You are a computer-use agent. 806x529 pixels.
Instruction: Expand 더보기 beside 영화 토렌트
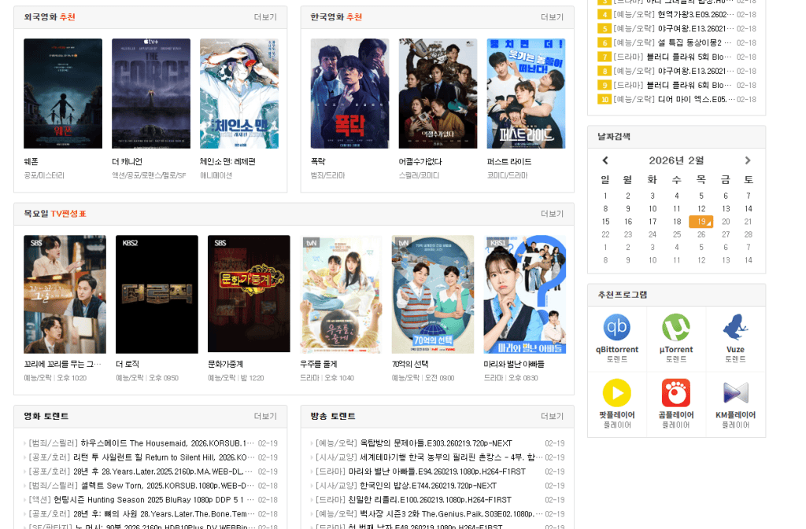coord(265,416)
